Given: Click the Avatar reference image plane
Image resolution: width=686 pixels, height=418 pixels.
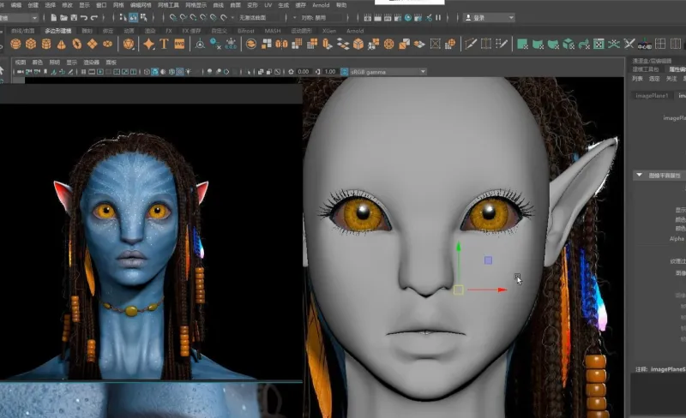Looking at the screenshot, I should 151,242.
